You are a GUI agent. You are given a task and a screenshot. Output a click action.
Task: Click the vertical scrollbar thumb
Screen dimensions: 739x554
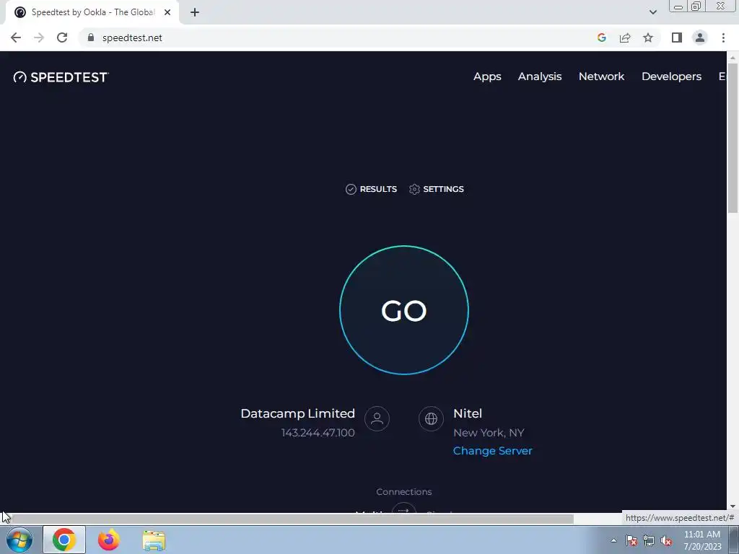[x=733, y=136]
